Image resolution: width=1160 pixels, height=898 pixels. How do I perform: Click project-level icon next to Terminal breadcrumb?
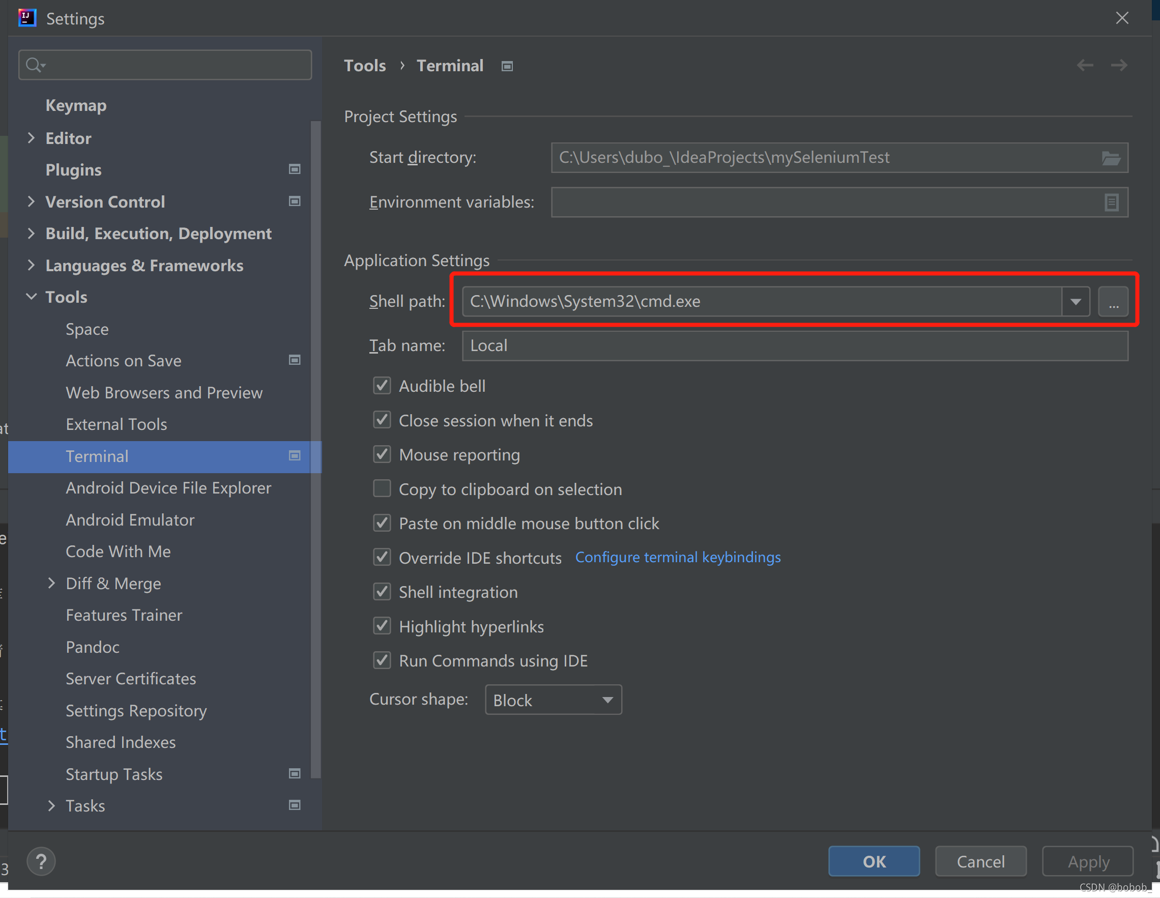click(507, 66)
